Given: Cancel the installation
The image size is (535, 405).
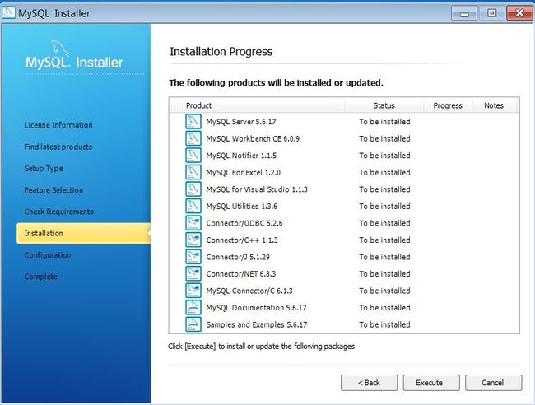Looking at the screenshot, I should click(493, 383).
